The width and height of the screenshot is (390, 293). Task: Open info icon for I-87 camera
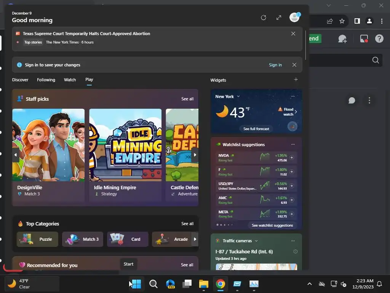(296, 252)
